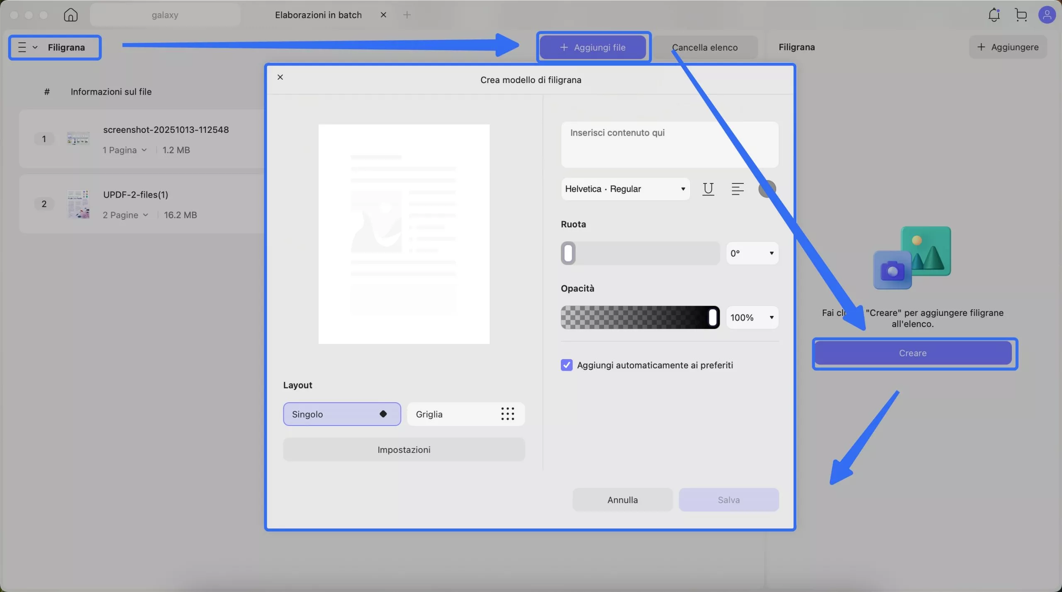Close the watermark template dialog
Image resolution: width=1062 pixels, height=592 pixels.
click(280, 77)
